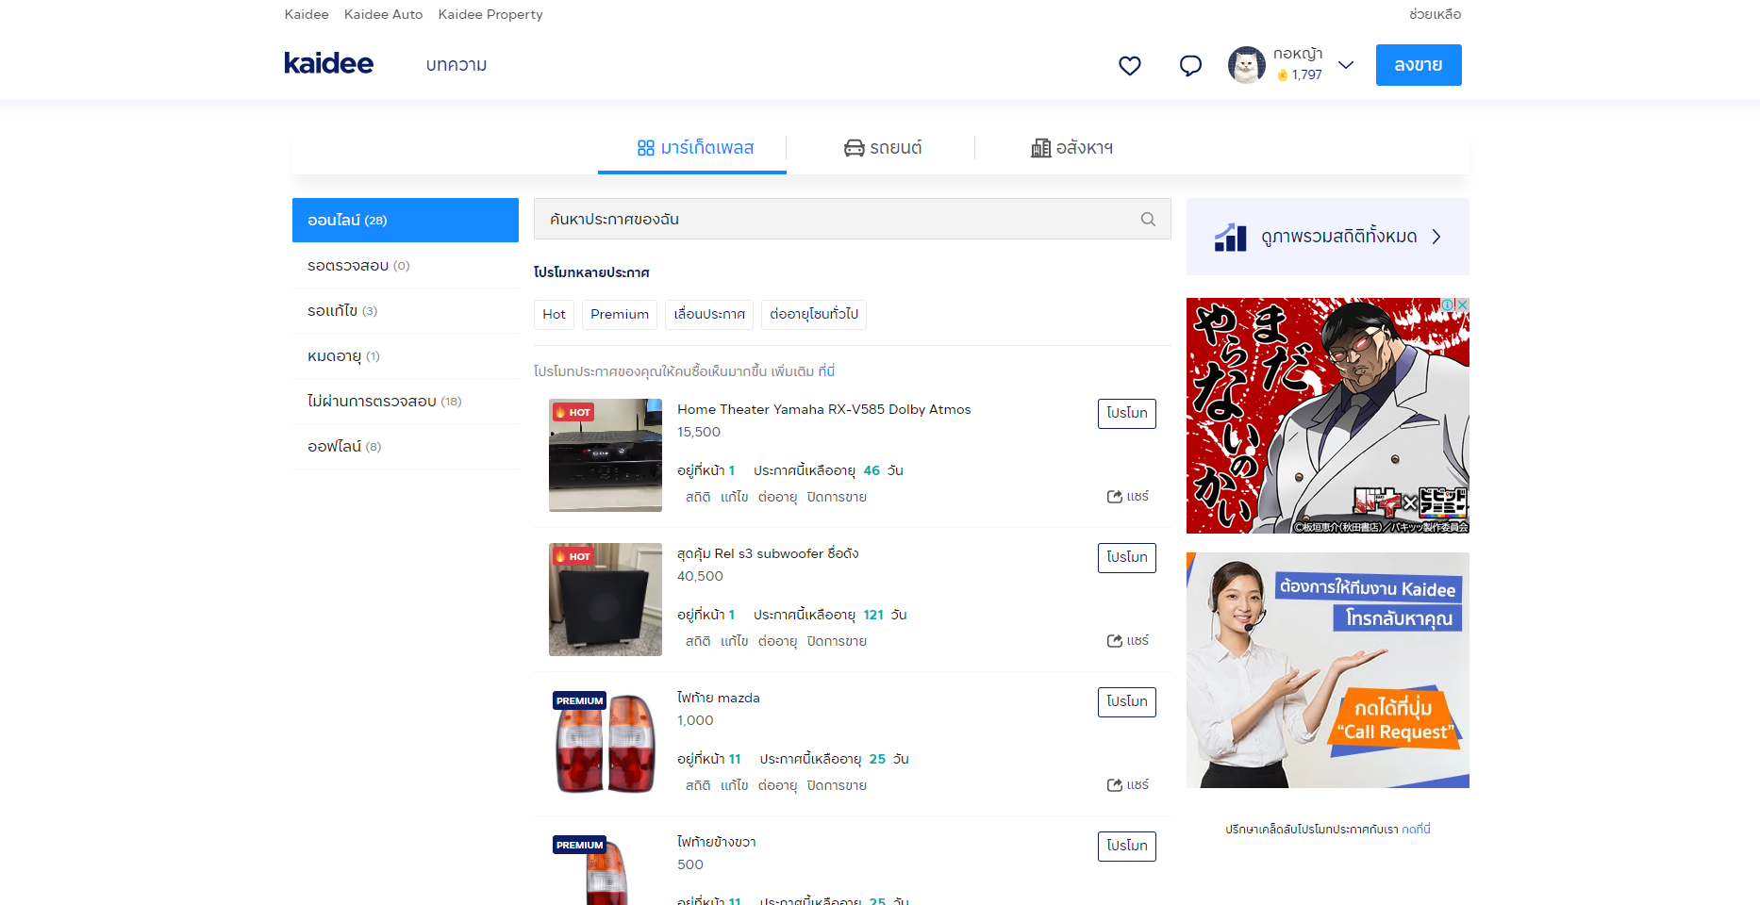Open ไฟท้ายข้างขวา listing title
Image resolution: width=1760 pixels, height=905 pixels.
[717, 842]
